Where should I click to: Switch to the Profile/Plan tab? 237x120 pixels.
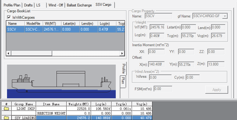(x=12, y=5)
